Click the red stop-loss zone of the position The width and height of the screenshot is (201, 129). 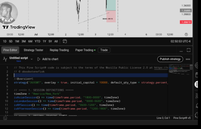pos(111,16)
